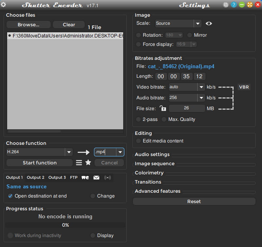
Task: Click the Reset button
Action: coord(194,202)
